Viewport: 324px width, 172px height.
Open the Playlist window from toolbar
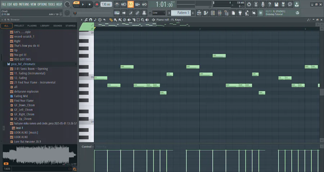click(199, 13)
